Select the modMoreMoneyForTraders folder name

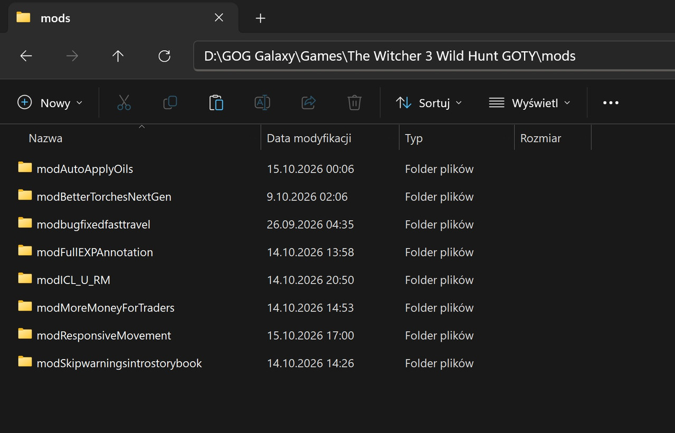click(106, 308)
